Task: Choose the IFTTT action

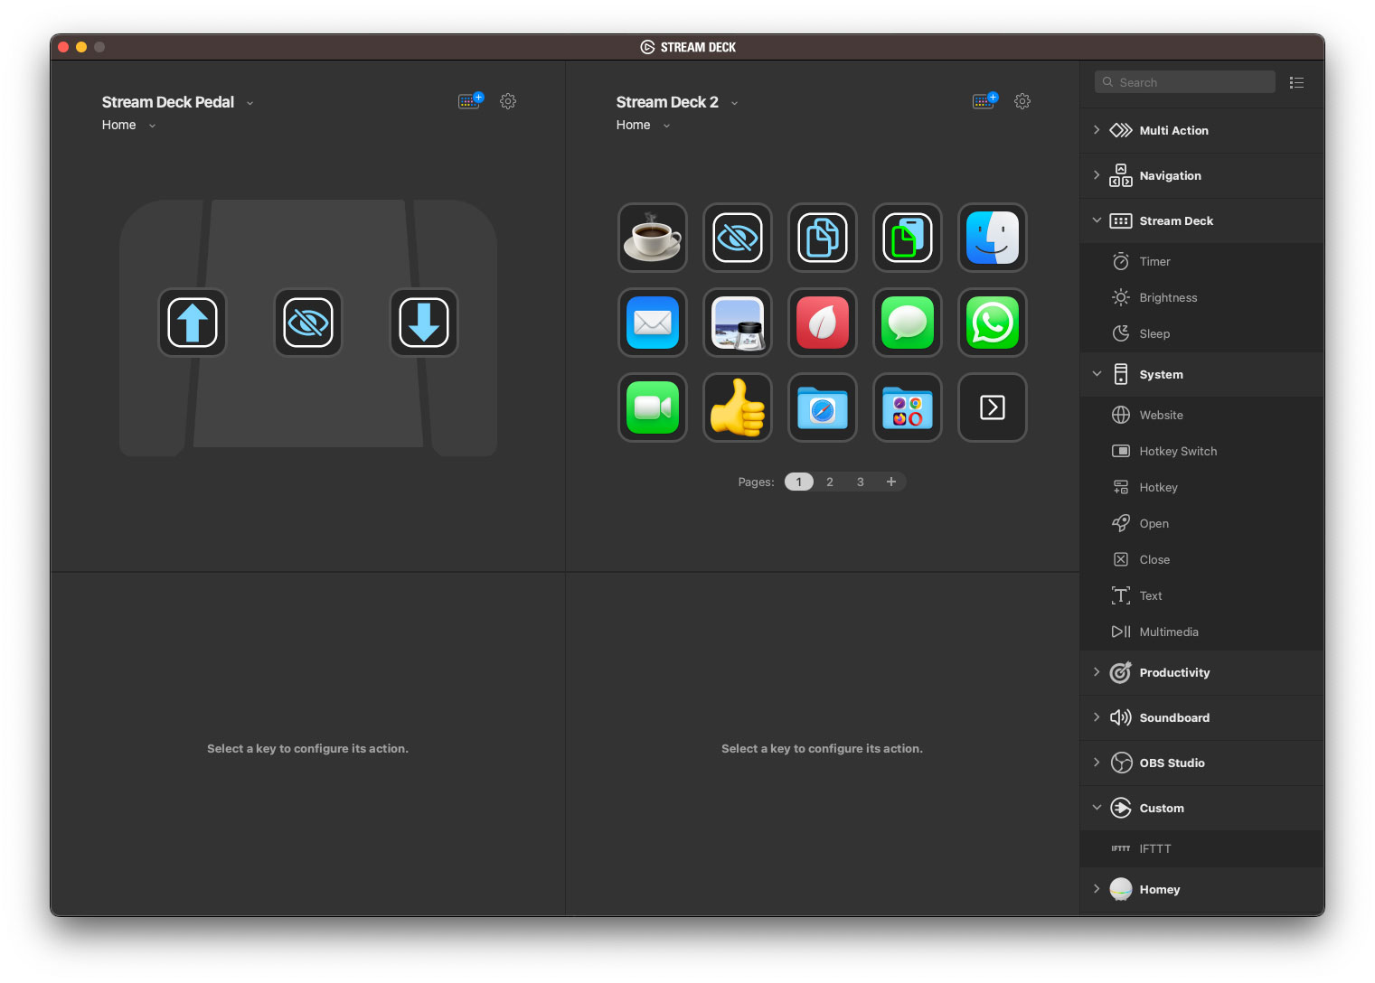Action: coord(1202,848)
